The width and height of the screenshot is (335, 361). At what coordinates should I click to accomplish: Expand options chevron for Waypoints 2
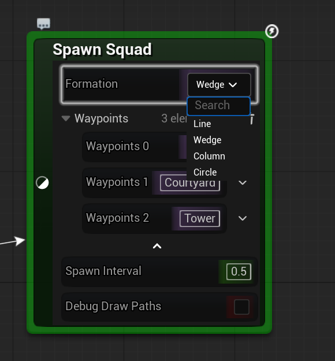coord(243,218)
